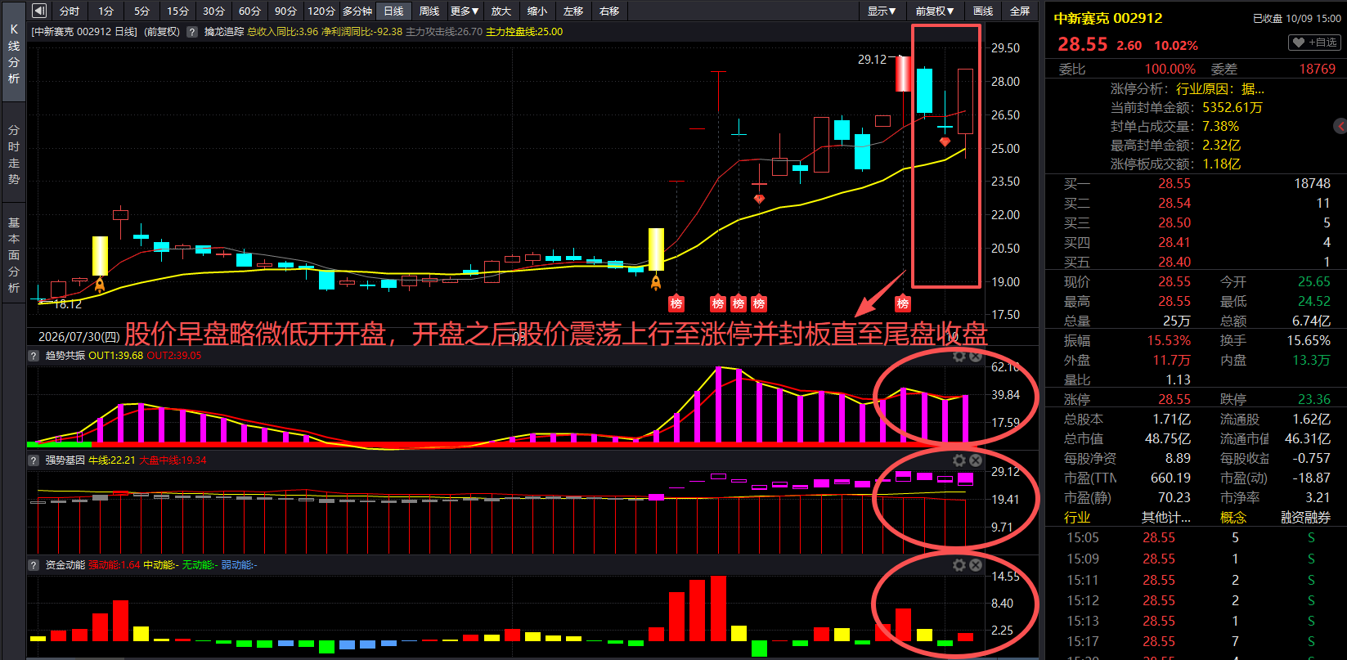Select the 15分 period tab

click(x=177, y=11)
